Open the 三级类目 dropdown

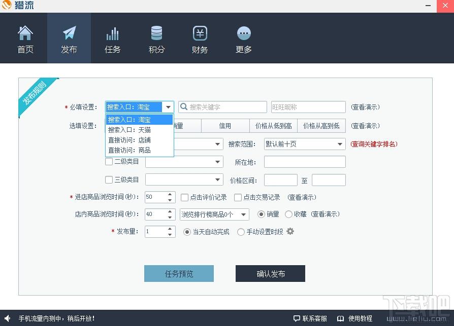pyautogui.click(x=184, y=180)
